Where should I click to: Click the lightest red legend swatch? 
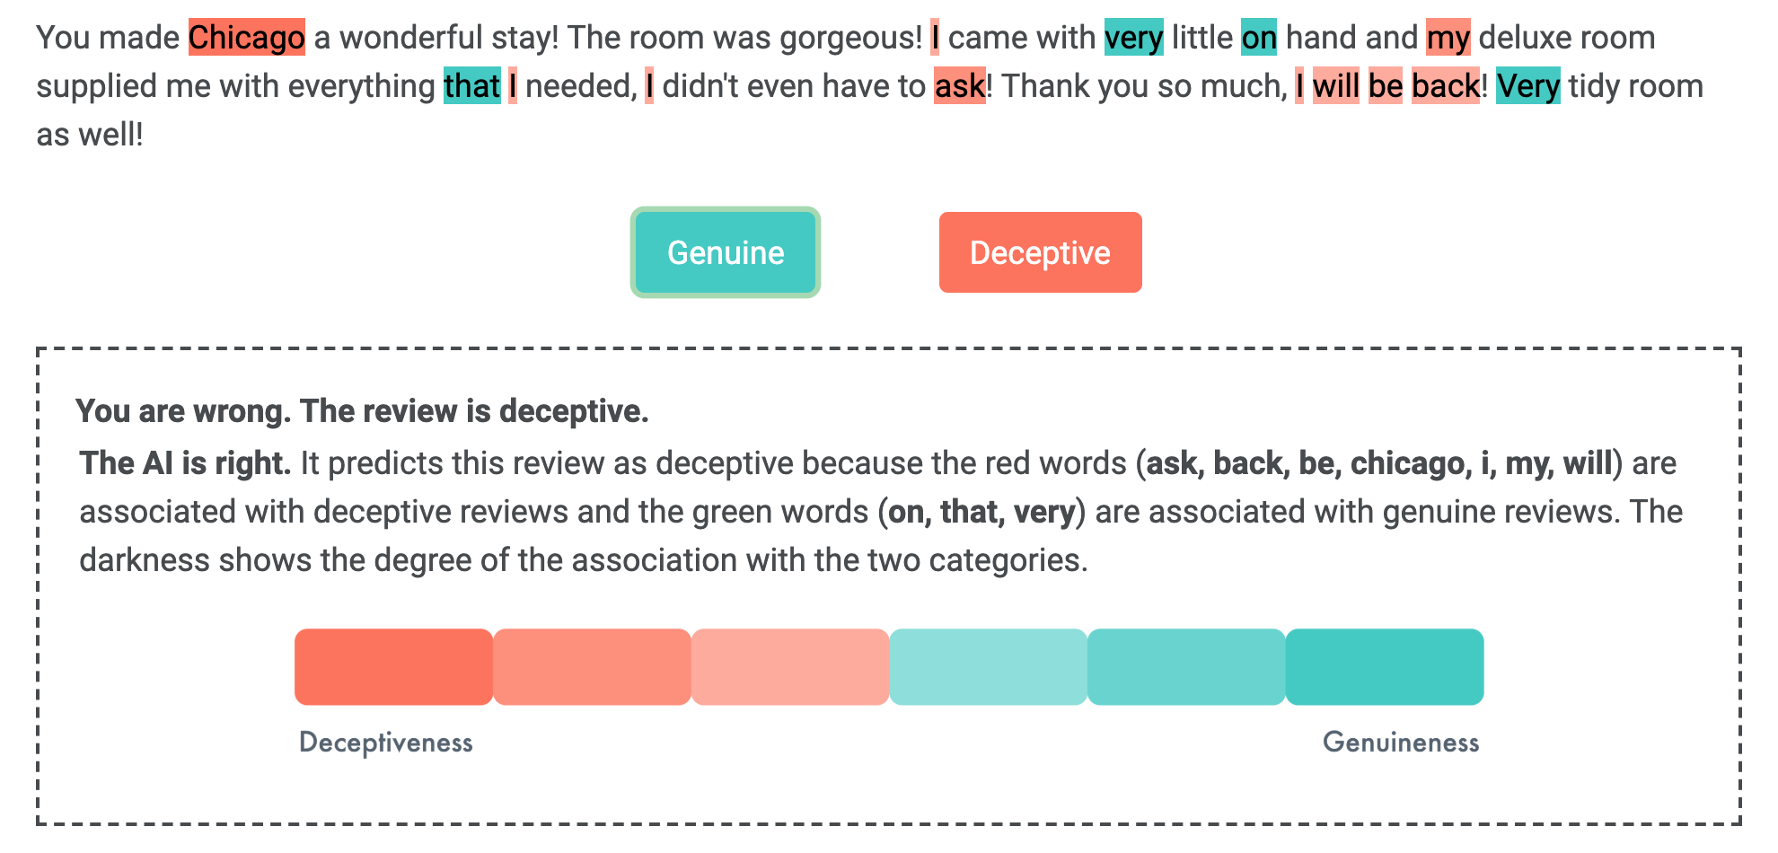coord(790,666)
